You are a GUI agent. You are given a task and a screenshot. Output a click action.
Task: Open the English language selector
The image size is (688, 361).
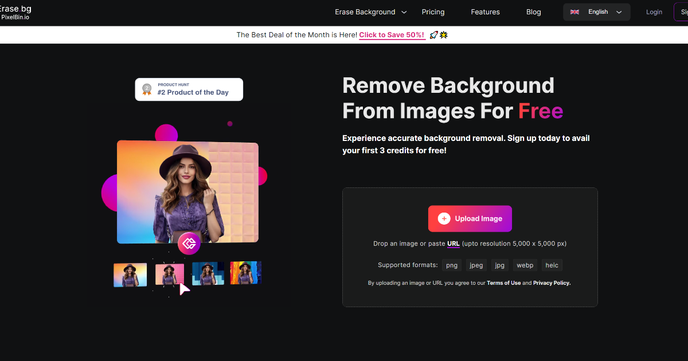point(597,12)
